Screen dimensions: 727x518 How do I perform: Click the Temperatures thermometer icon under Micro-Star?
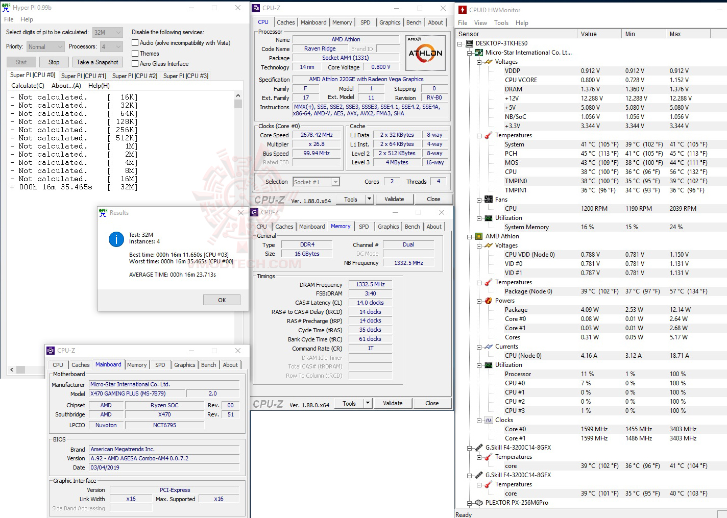[489, 135]
